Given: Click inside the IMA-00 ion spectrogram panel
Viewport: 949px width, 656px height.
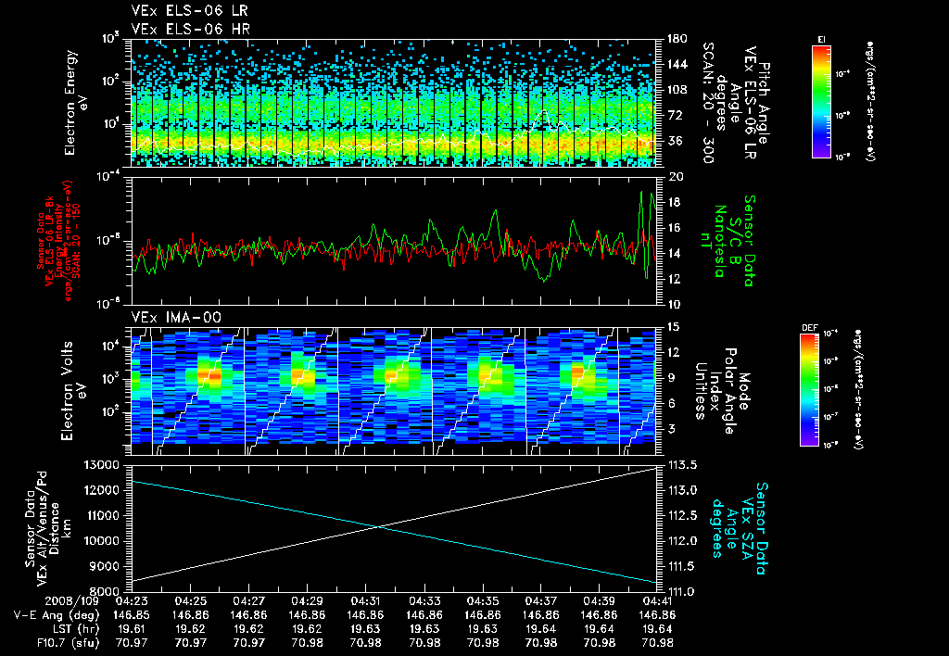Looking at the screenshot, I should (394, 391).
